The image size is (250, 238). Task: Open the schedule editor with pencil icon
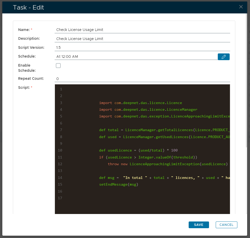pyautogui.click(x=223, y=57)
